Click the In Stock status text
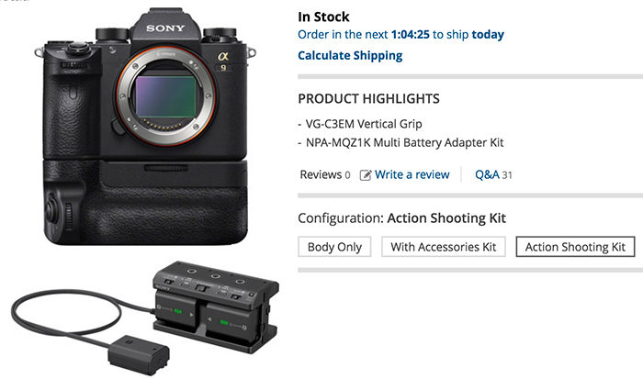This screenshot has height=379, width=643. [323, 17]
